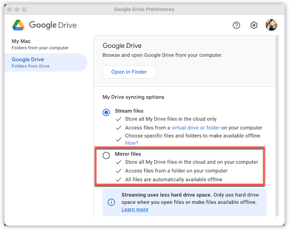Click the Open in Finder button

129,72
